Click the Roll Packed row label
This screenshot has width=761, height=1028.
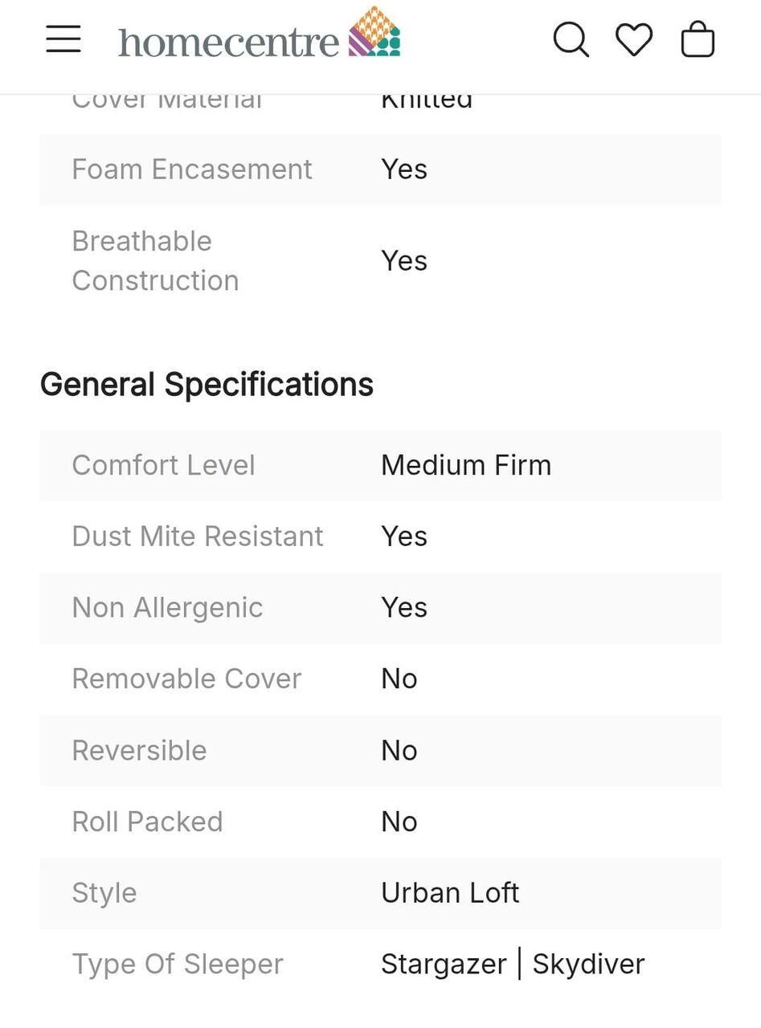click(x=147, y=822)
